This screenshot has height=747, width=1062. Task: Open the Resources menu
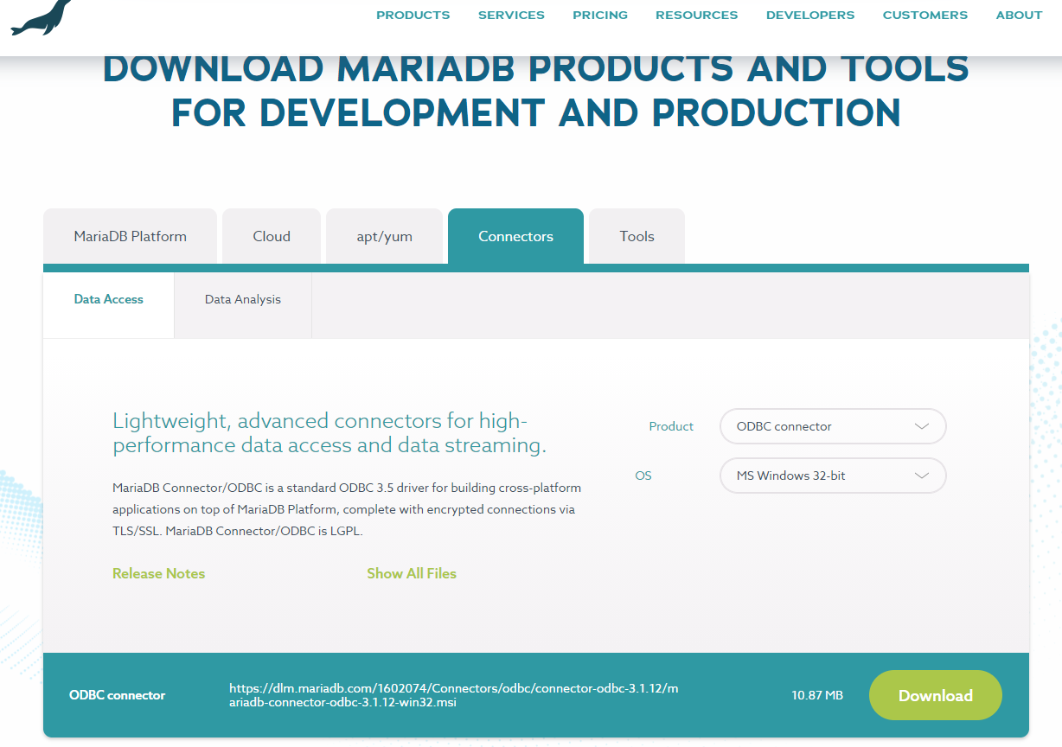697,15
